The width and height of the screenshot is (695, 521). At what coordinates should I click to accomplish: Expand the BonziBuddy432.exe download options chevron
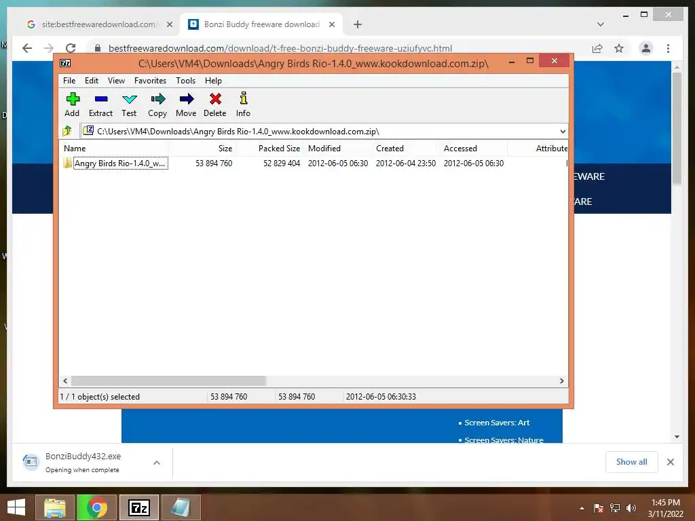(x=157, y=463)
